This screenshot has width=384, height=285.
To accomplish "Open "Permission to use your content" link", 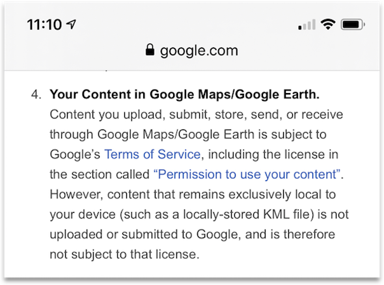I will pyautogui.click(x=247, y=174).
